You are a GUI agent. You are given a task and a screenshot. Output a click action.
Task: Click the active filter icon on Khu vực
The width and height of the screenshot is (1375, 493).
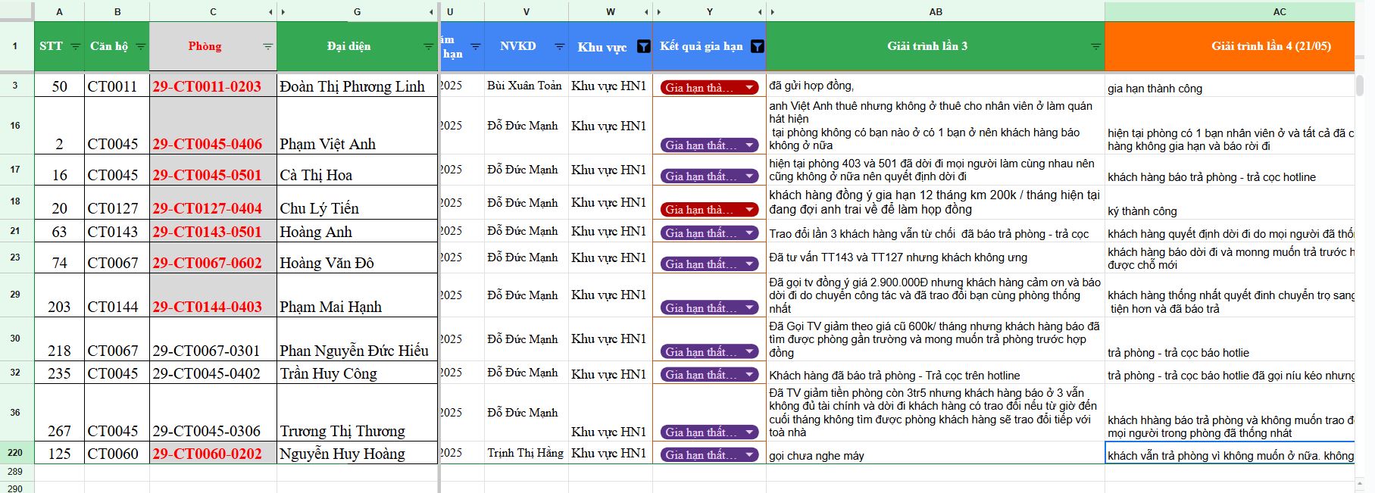click(x=643, y=47)
